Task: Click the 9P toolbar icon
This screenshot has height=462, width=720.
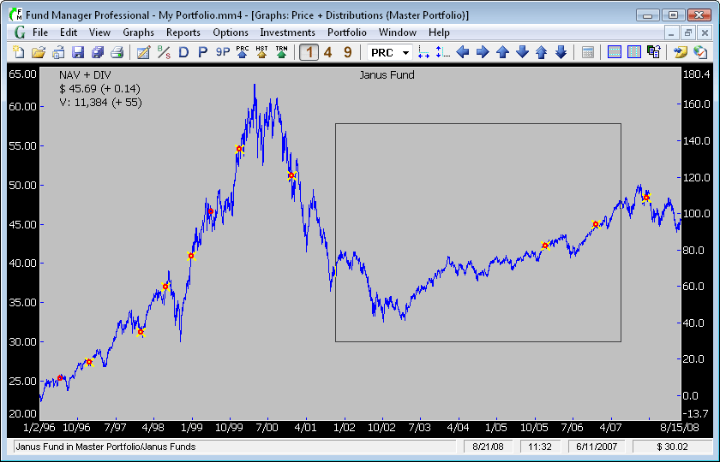Action: click(223, 52)
